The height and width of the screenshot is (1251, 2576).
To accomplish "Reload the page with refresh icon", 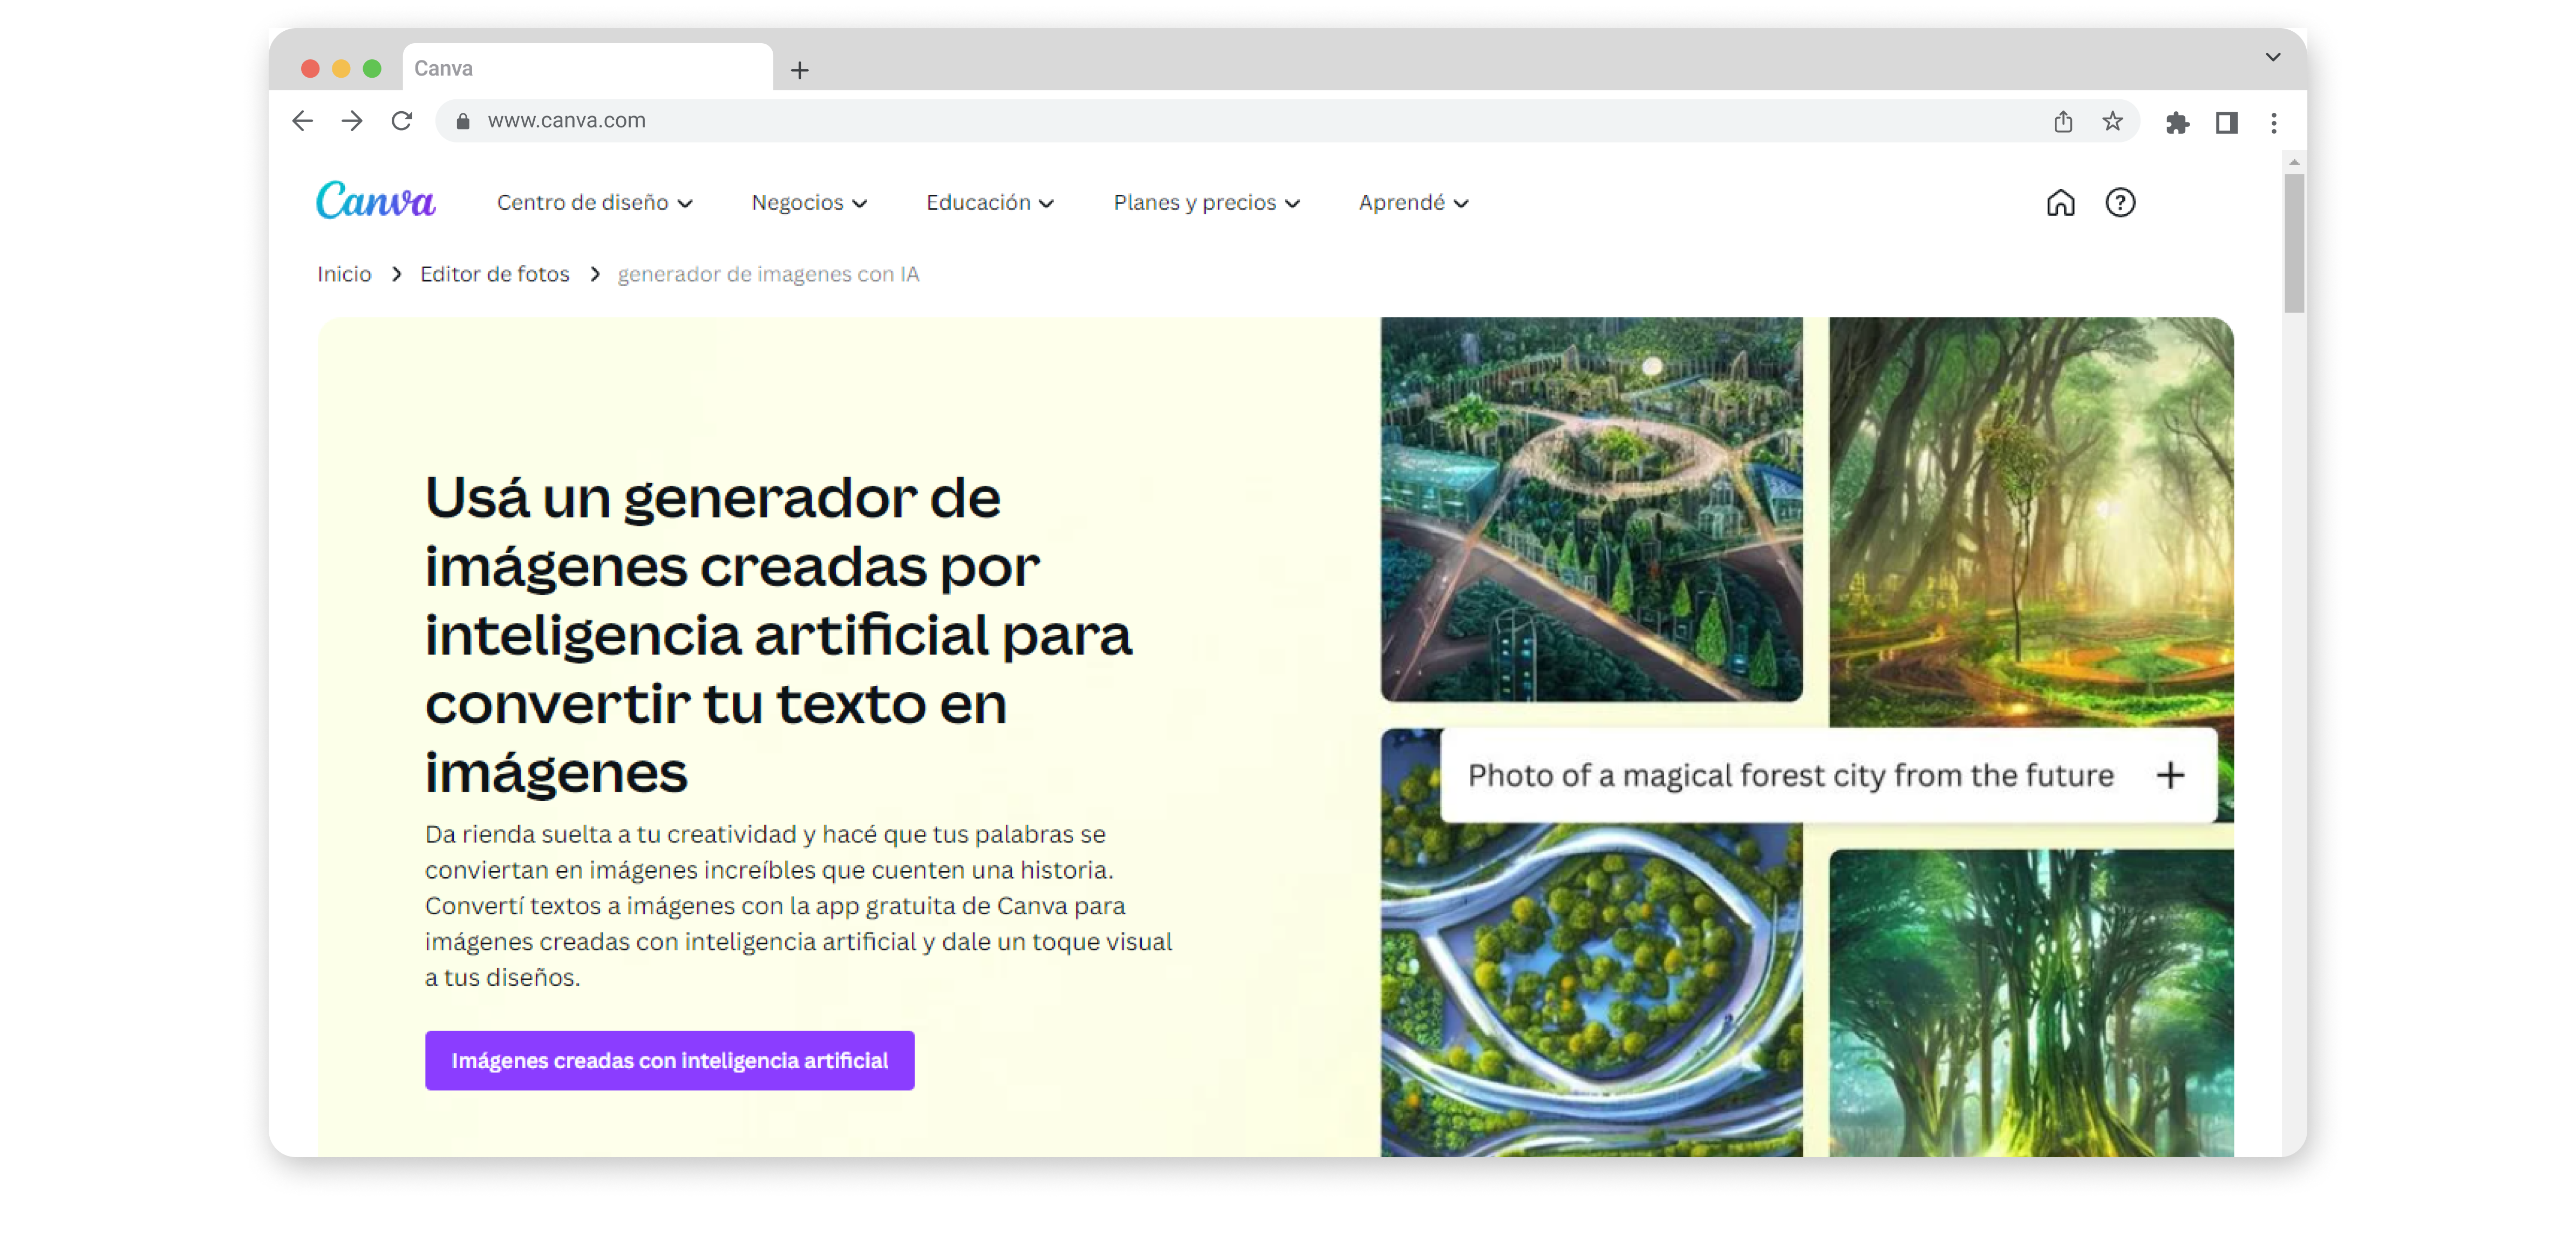I will pos(402,121).
